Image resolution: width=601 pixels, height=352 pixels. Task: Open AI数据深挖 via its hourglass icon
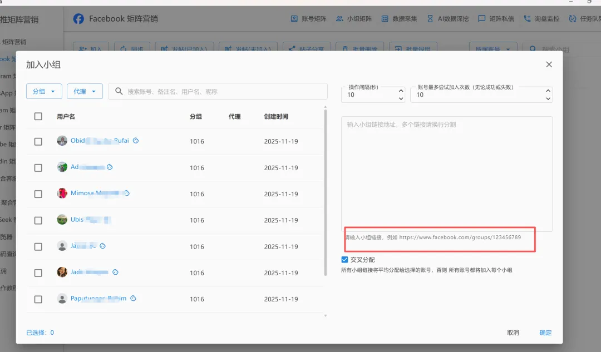429,18
